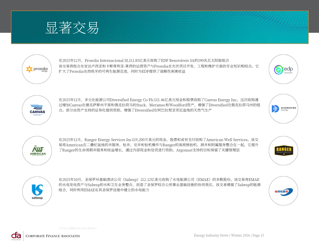319x246 pixels.
Task: Click the faint logo disclaimer text above footer
Action: coord(78,228)
